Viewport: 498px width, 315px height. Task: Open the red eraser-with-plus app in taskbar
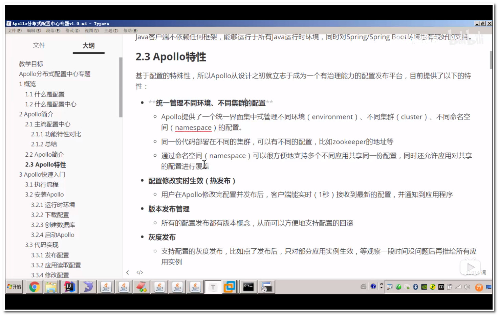(x=142, y=287)
